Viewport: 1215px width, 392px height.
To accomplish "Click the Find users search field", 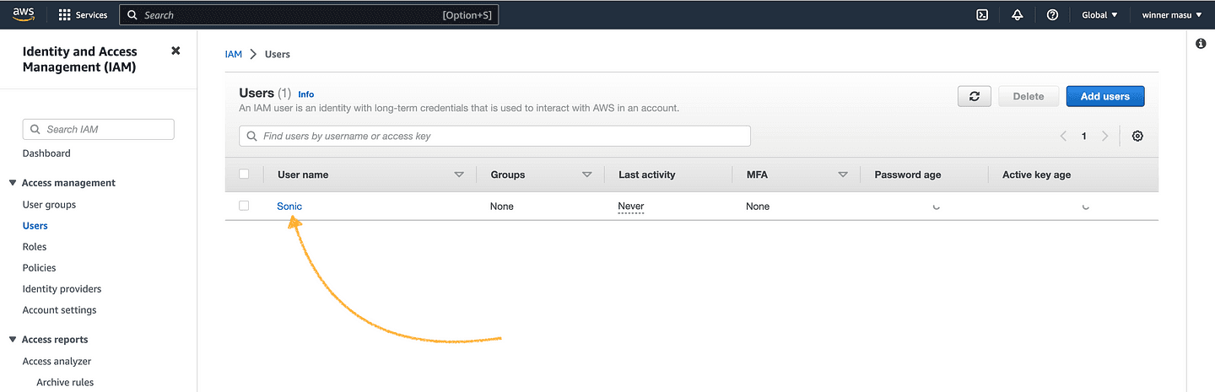I will (x=495, y=136).
